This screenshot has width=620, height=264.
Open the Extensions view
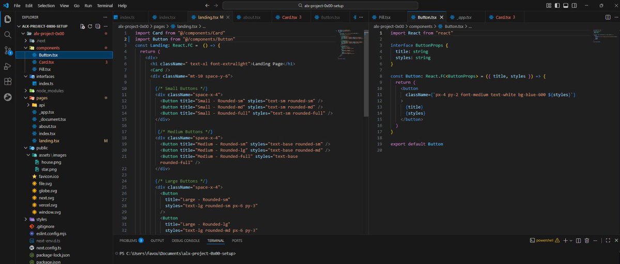(7, 82)
